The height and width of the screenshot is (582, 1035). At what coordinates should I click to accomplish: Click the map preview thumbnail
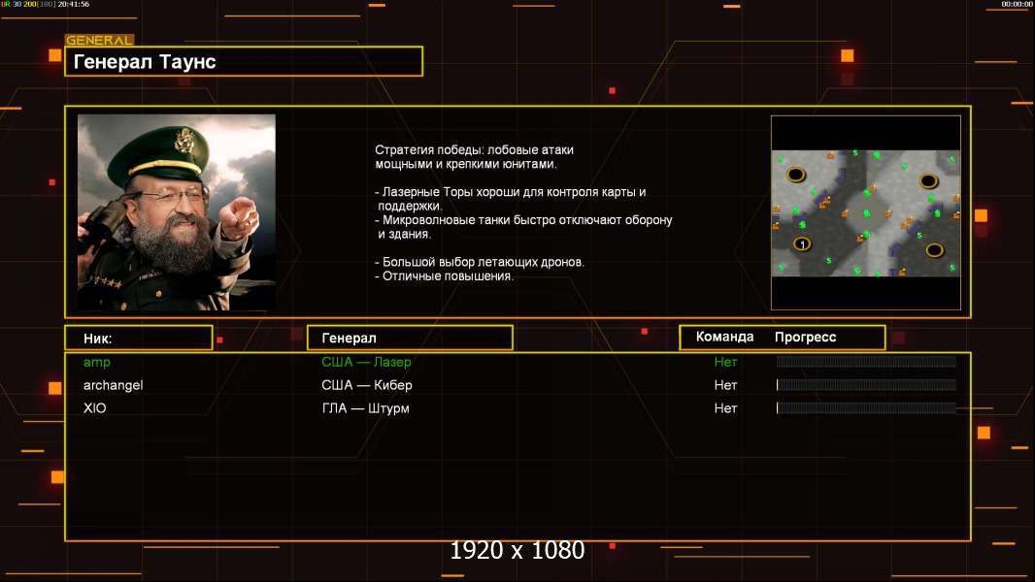tap(866, 212)
